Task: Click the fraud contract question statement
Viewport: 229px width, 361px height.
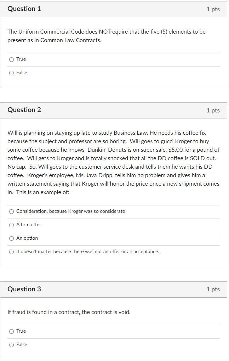Action: [69, 312]
